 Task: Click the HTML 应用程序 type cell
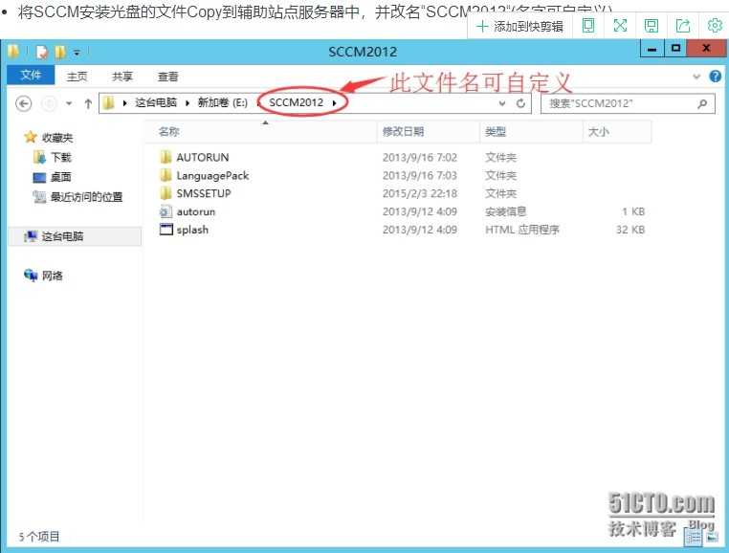(x=522, y=230)
